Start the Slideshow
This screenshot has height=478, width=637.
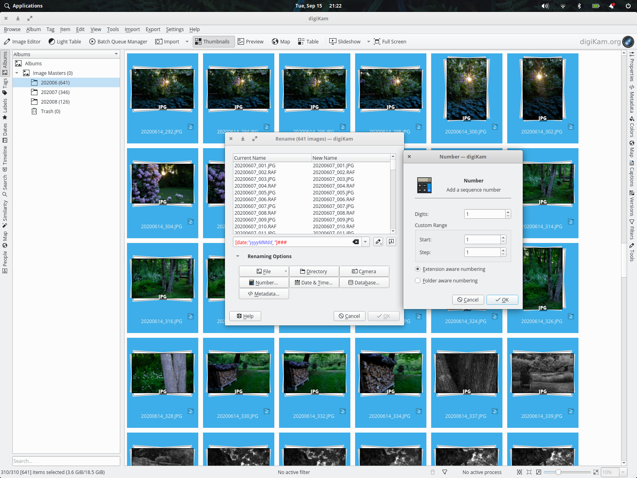[345, 41]
